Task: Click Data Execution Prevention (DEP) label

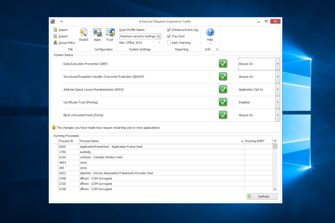Action: [x=85, y=64]
